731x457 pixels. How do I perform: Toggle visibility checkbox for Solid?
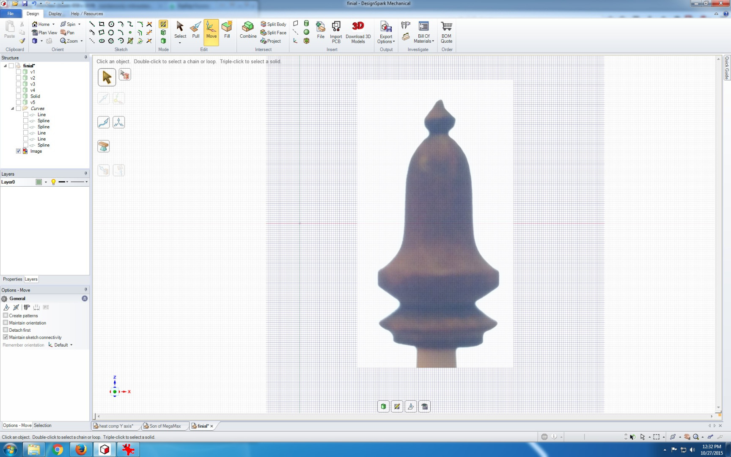(19, 96)
